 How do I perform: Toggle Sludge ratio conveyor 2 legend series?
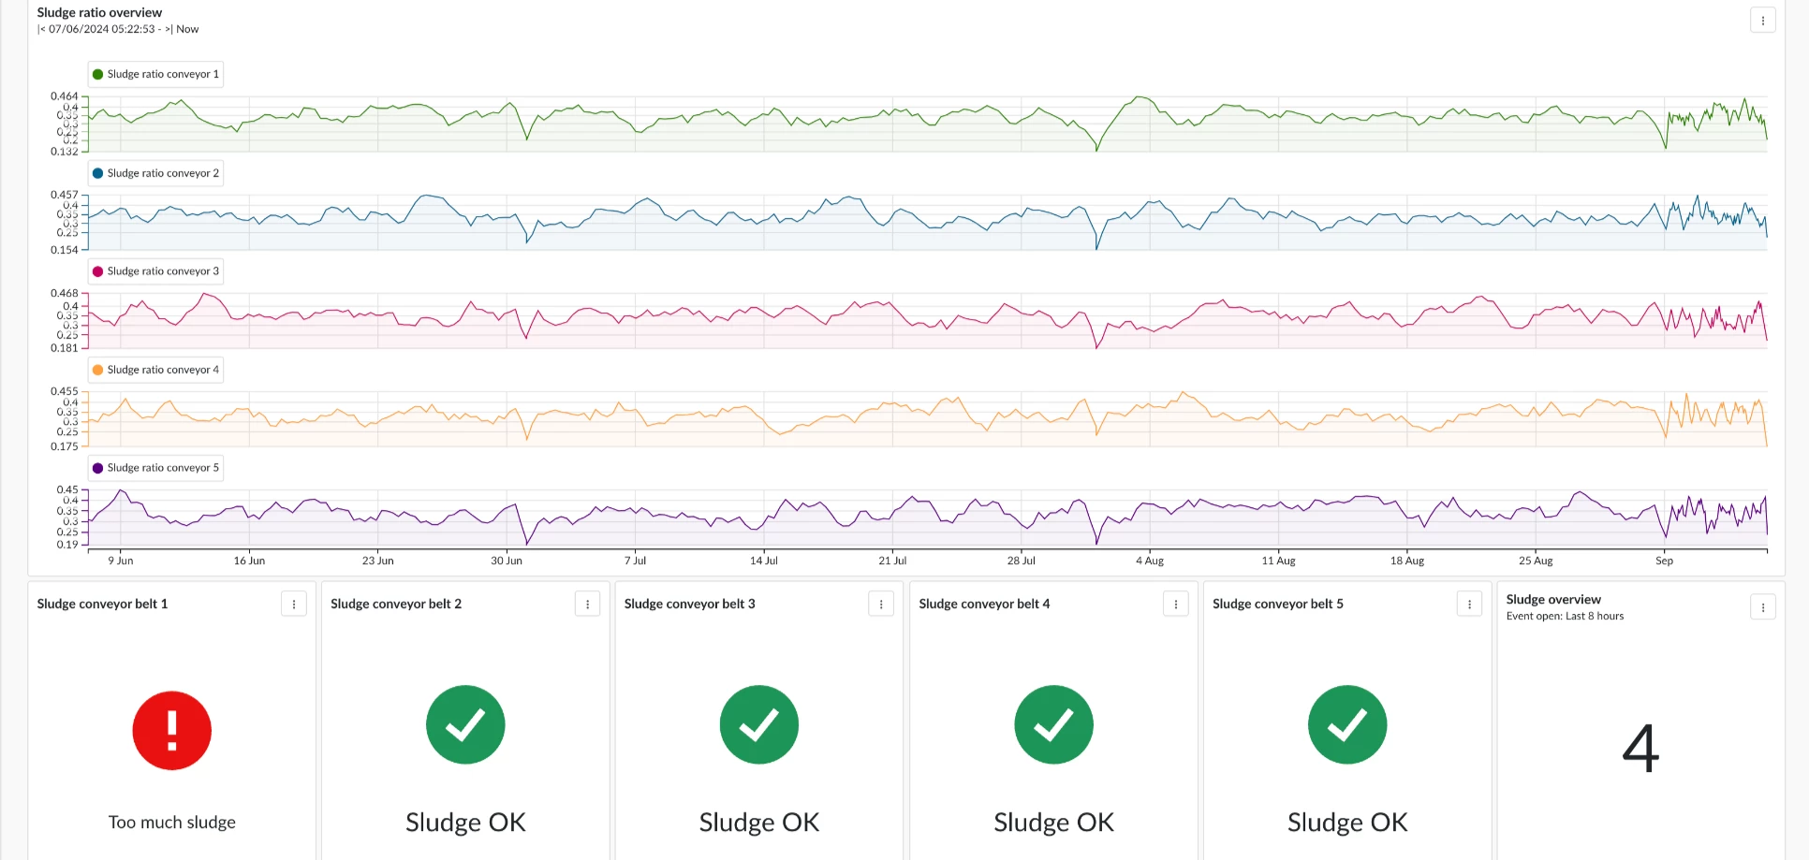coord(156,173)
